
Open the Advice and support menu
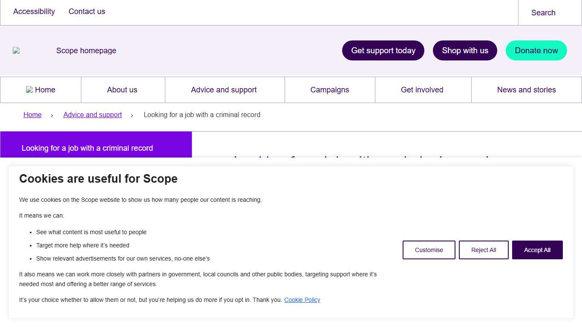[x=224, y=90]
